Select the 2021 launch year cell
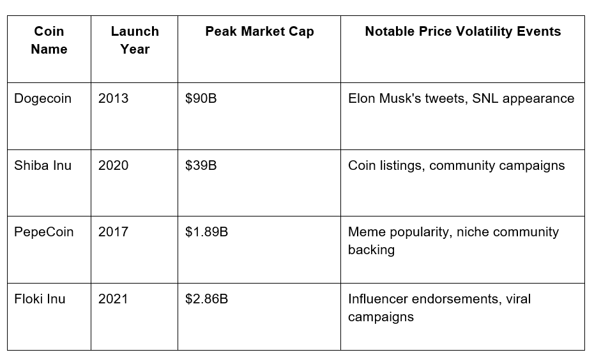The image size is (601, 357). (x=135, y=317)
